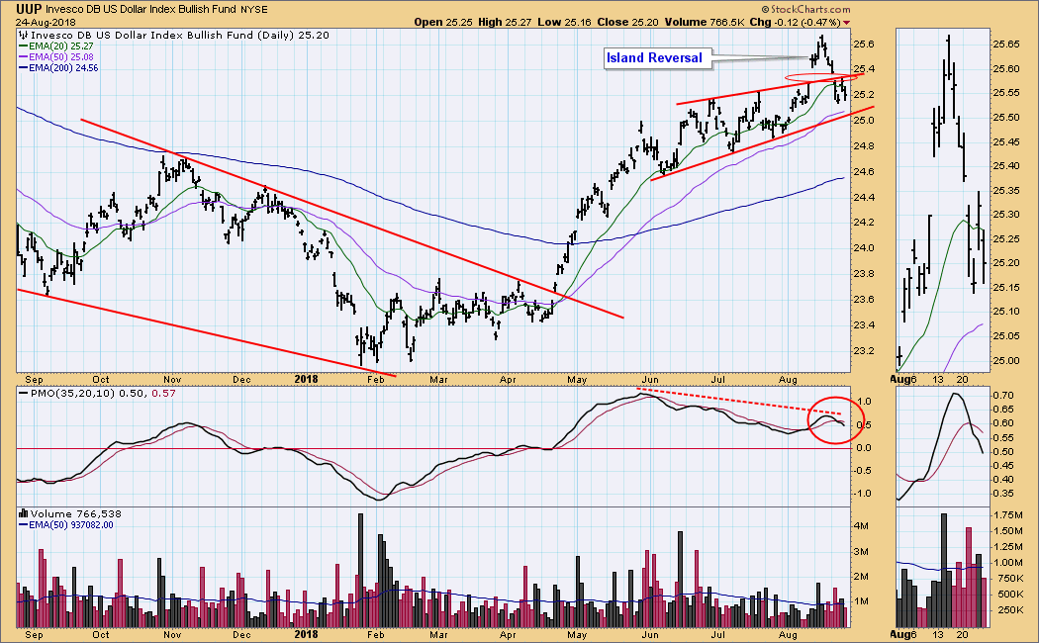Click the Invesco DB US Dollar Index Bullish Fund title

coord(141,10)
